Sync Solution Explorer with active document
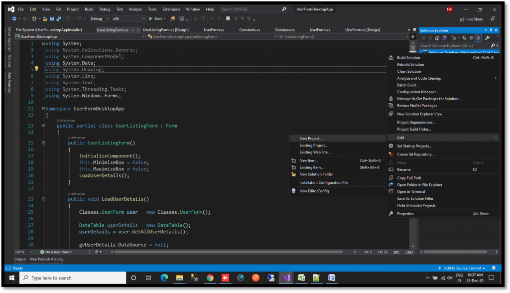The height and width of the screenshot is (293, 510). (x=465, y=38)
